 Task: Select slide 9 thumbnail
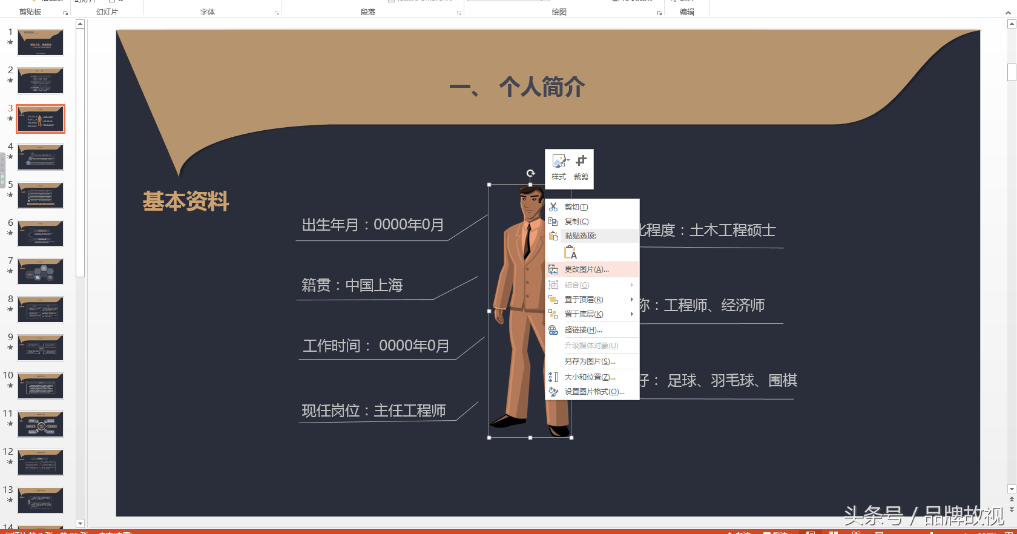[41, 348]
